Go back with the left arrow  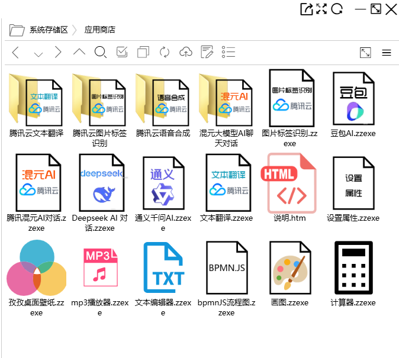click(16, 53)
